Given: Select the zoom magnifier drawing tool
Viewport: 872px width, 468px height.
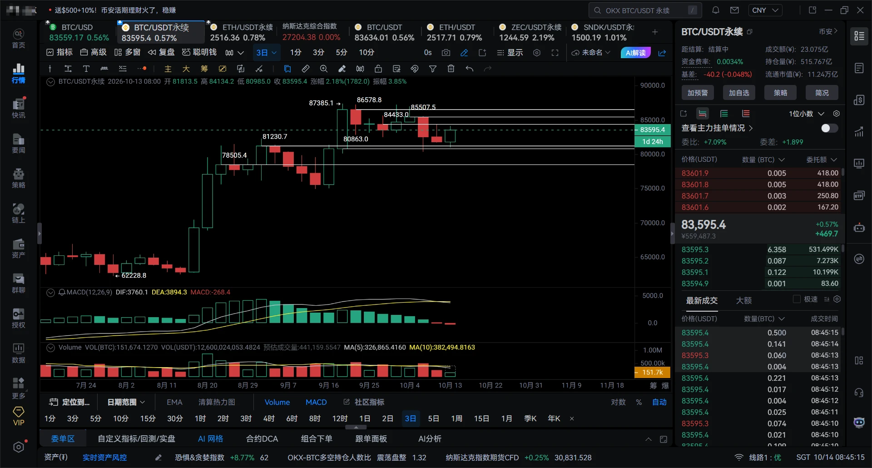Looking at the screenshot, I should coord(323,69).
